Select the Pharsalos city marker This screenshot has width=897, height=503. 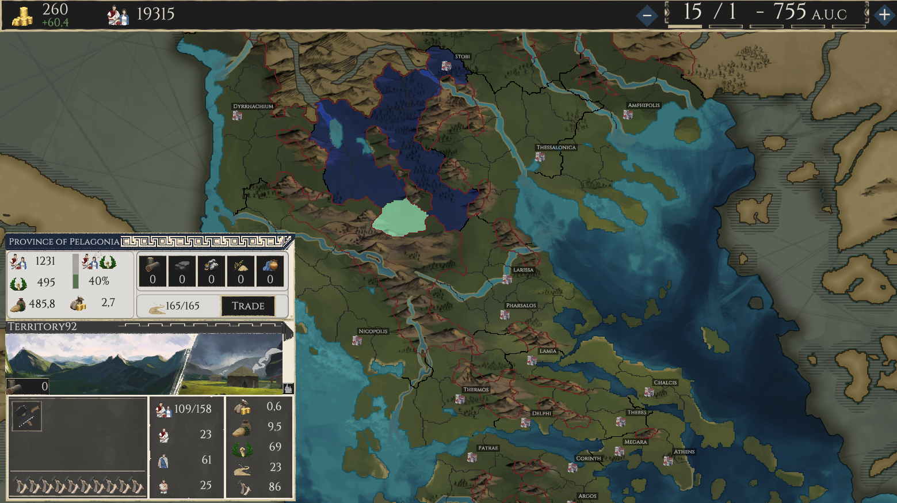tap(505, 314)
